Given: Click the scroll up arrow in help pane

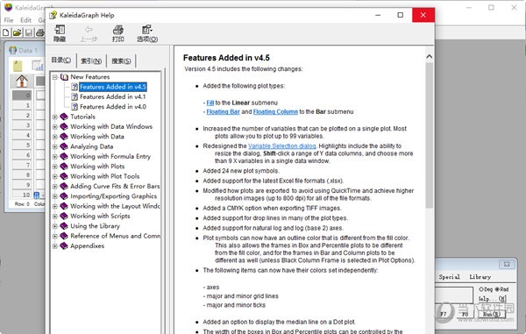Looking at the screenshot, I should tap(429, 57).
